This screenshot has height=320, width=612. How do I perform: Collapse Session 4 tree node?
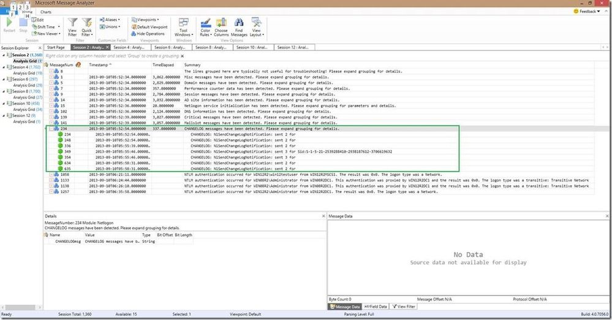pyautogui.click(x=4, y=67)
